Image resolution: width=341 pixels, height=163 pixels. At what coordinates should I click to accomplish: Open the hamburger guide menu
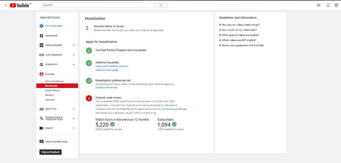5,5
